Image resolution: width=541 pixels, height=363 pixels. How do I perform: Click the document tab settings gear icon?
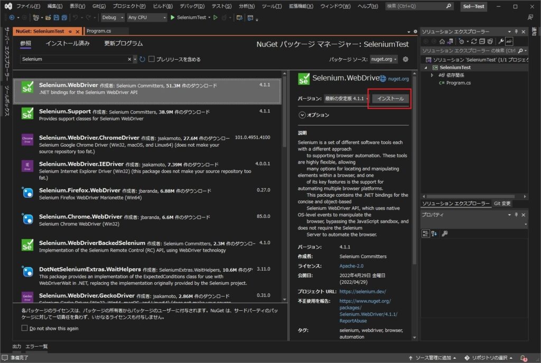pyautogui.click(x=415, y=31)
